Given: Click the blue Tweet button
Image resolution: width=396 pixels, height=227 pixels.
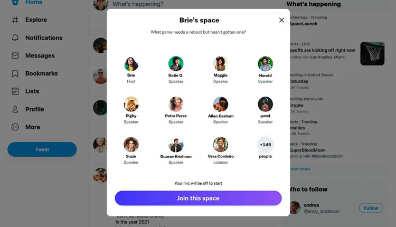Looking at the screenshot, I should pyautogui.click(x=42, y=149).
